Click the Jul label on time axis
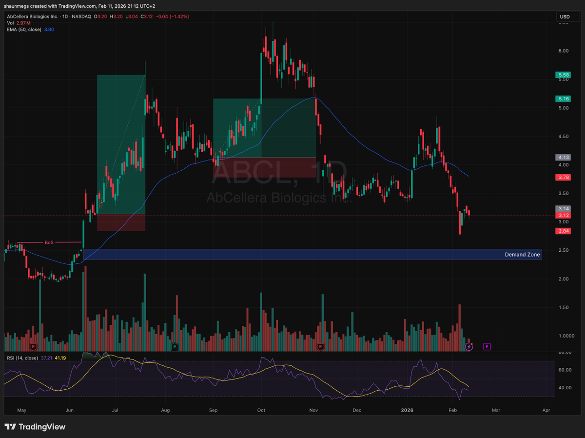This screenshot has width=585, height=438. pos(116,411)
